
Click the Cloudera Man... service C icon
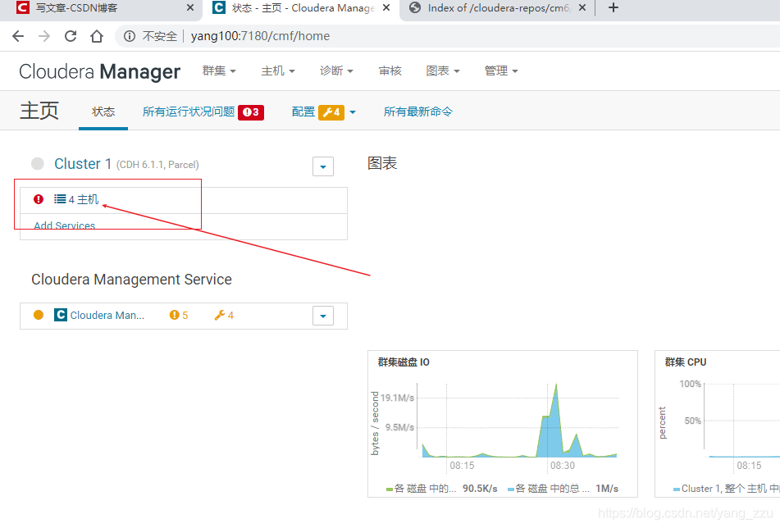(x=61, y=315)
